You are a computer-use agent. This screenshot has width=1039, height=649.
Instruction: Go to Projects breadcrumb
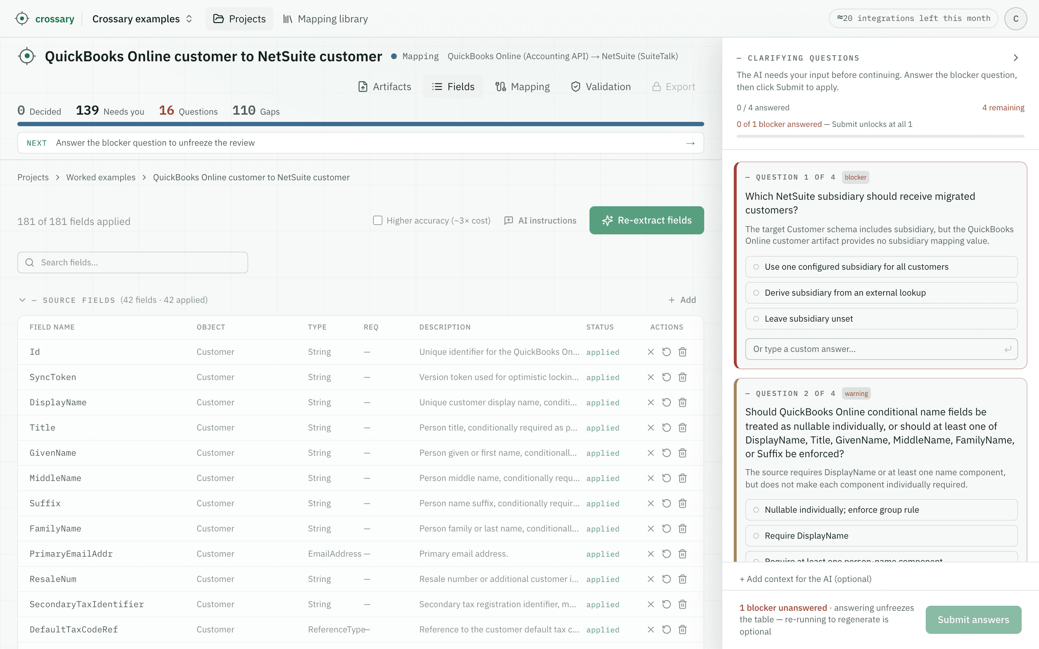click(x=32, y=177)
